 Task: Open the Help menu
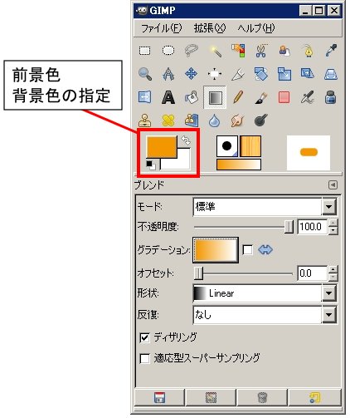point(256,28)
